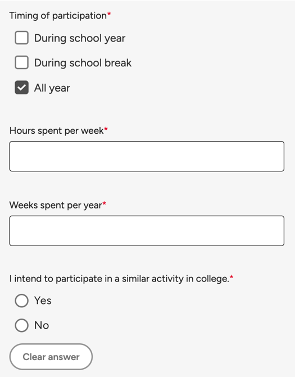Click the Weeks spent per year label
The height and width of the screenshot is (377, 295).
[56, 205]
